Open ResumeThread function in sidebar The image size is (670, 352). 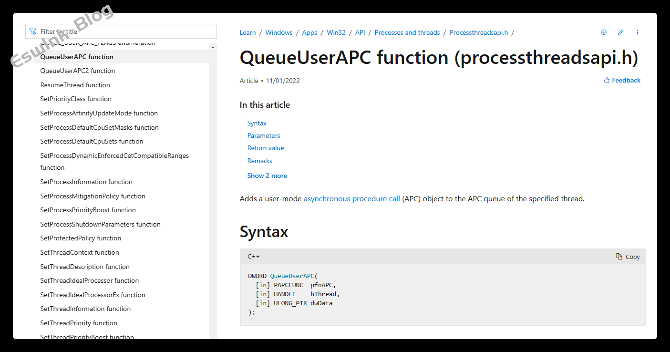(75, 85)
